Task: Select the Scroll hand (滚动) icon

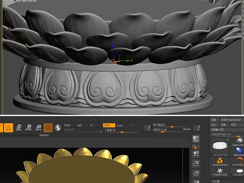Action: point(196,154)
